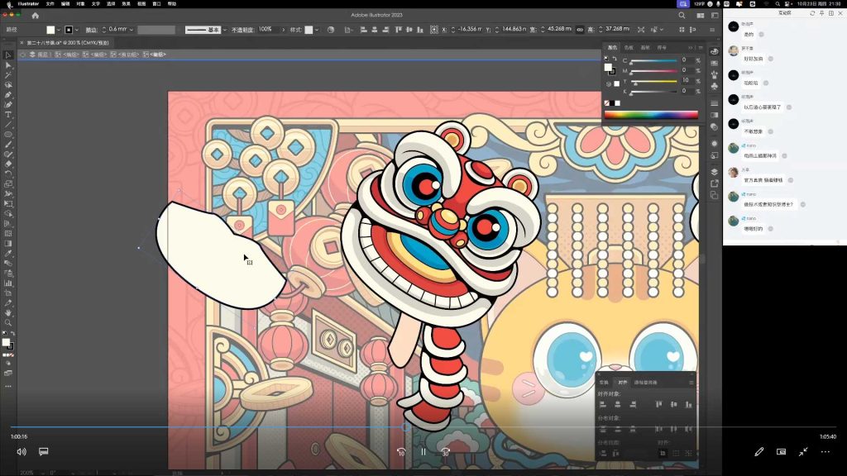
Task: Click the reference point grid icon
Action: (x=433, y=30)
